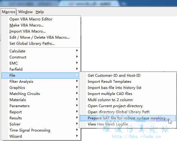Viewport: 177px width, 141px height.
Task: Expand the Wizard submenu
Action: click(x=41, y=136)
